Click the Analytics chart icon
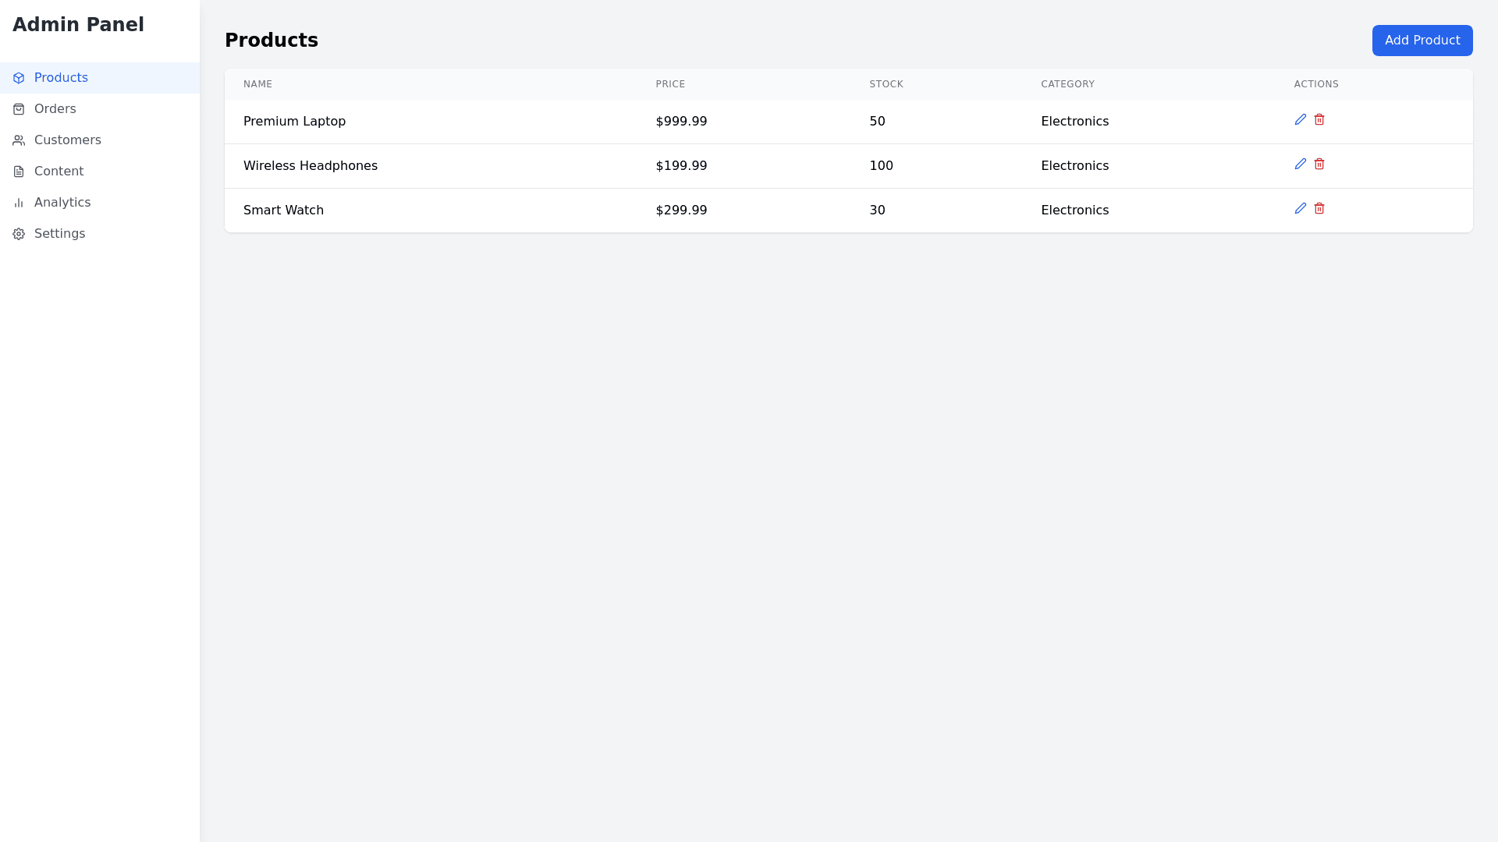This screenshot has width=1498, height=842. click(x=18, y=203)
